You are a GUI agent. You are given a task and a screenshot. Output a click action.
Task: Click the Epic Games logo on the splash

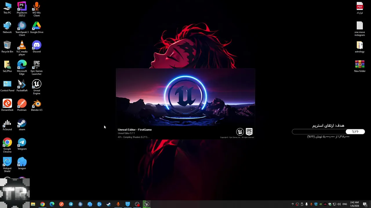click(249, 132)
